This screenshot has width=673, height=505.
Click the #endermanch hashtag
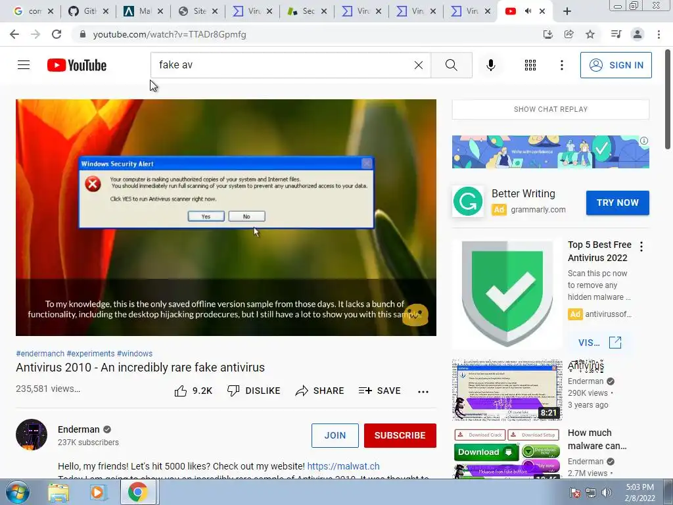pos(40,353)
